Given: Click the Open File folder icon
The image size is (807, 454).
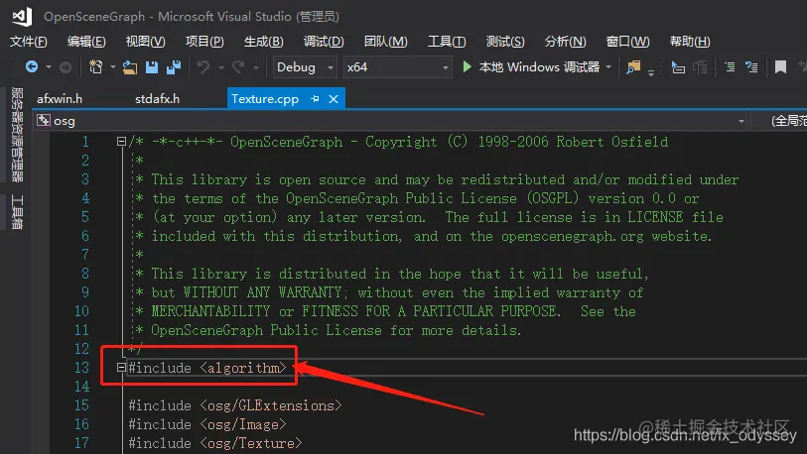Looking at the screenshot, I should [x=130, y=66].
